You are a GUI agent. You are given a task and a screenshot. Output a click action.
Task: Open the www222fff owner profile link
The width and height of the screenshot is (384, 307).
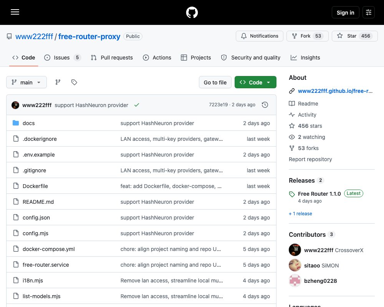pyautogui.click(x=34, y=36)
